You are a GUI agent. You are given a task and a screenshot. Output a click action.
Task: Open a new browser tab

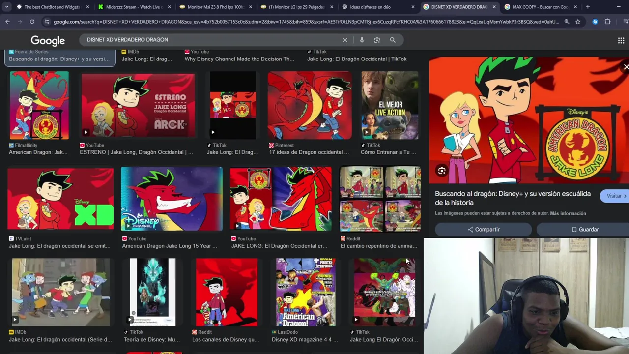(588, 7)
